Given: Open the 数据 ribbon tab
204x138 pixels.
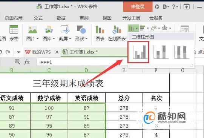Looking at the screenshot, I should [x=61, y=18].
